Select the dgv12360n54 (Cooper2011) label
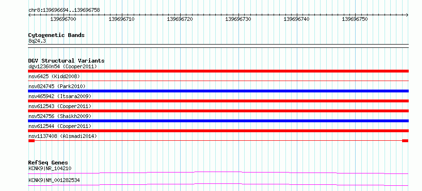 click(x=63, y=66)
